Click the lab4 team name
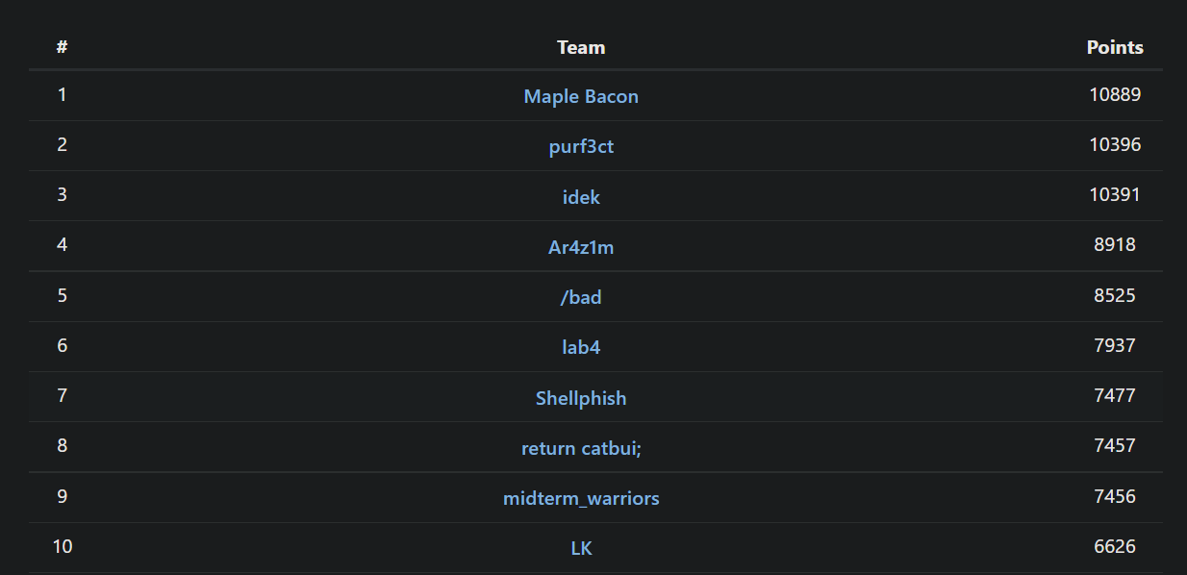 tap(581, 346)
